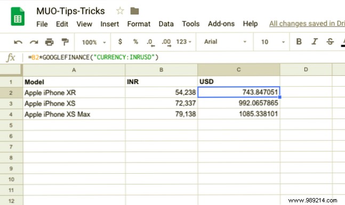Click cell with value 79,138

click(x=161, y=114)
